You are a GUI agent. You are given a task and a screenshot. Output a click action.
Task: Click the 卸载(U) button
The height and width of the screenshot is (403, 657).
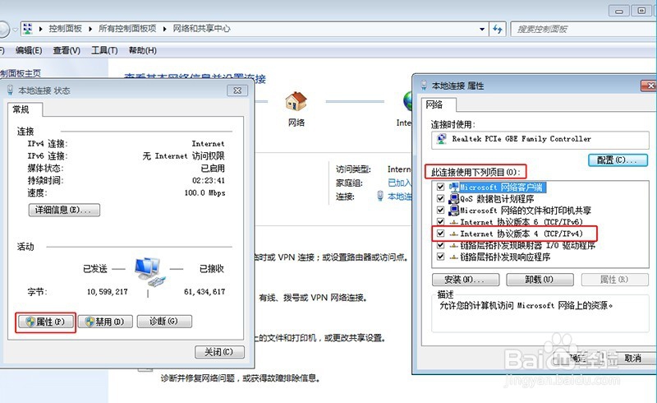point(540,280)
